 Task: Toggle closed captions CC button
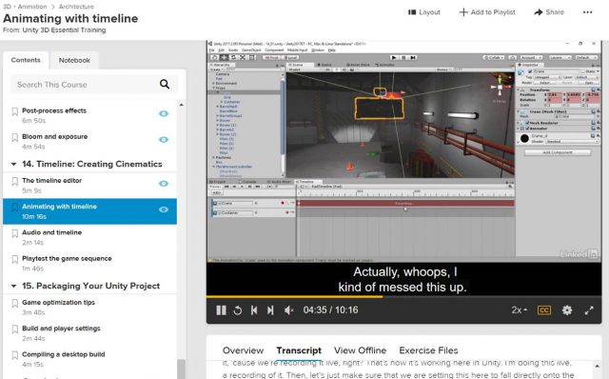click(x=543, y=310)
